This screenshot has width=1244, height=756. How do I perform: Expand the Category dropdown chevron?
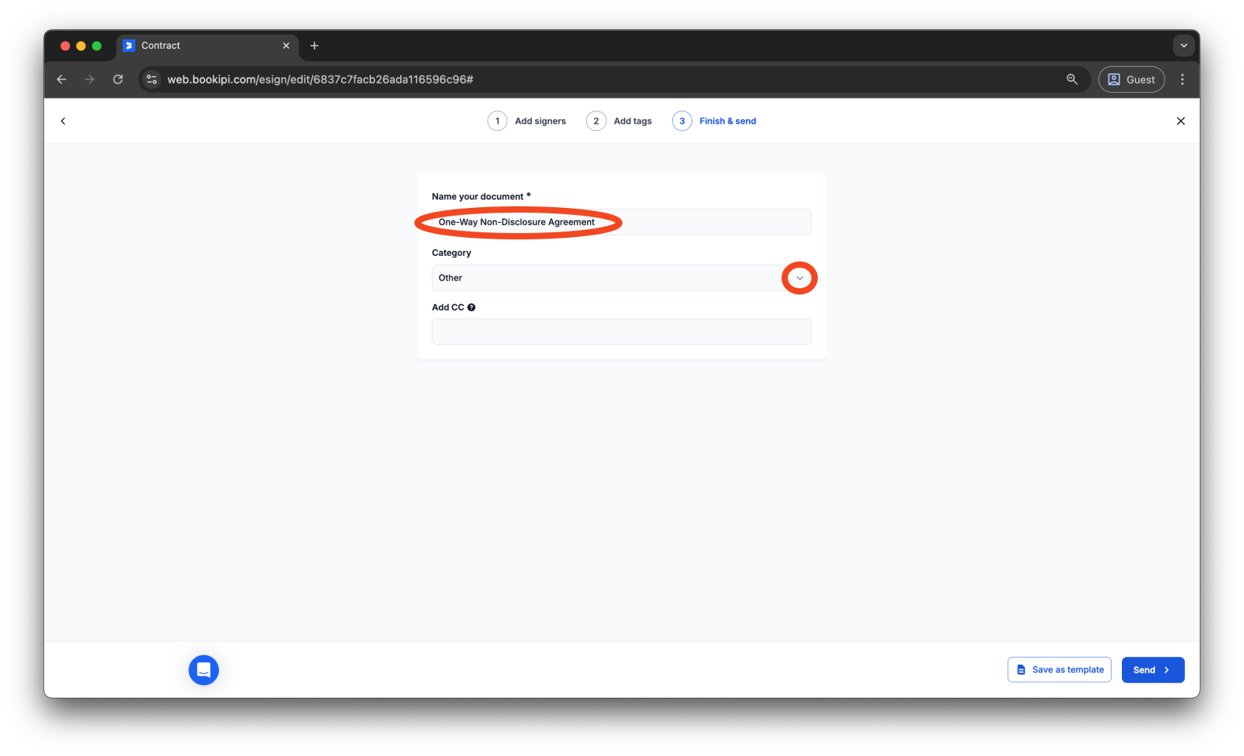pos(800,278)
